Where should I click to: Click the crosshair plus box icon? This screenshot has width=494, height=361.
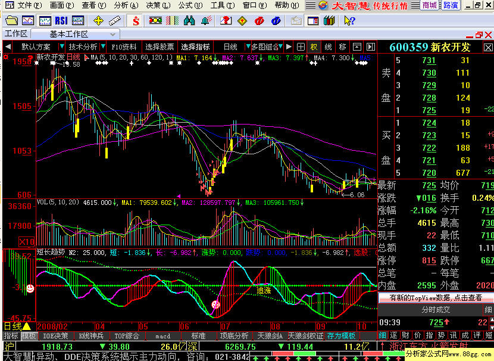click(x=301, y=47)
